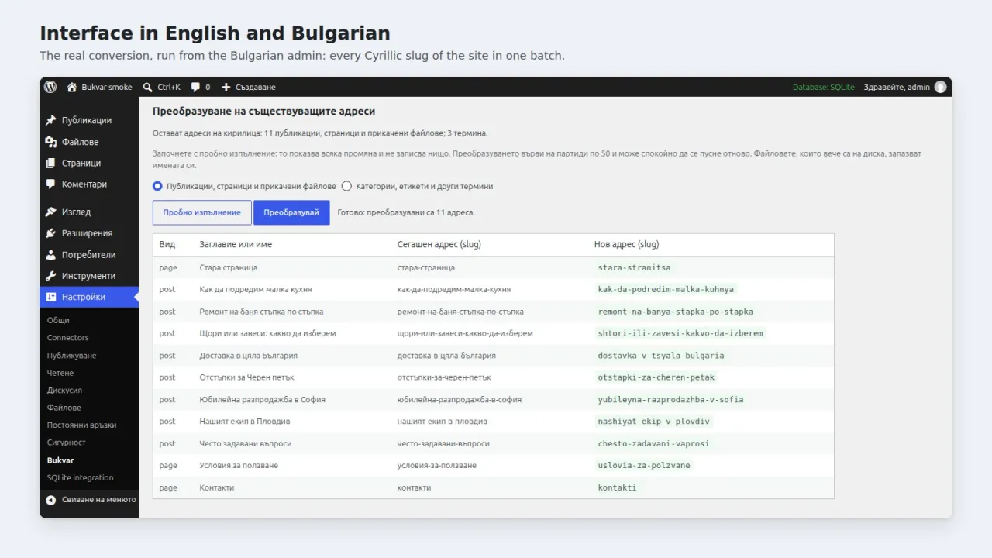Open the Bukvar smoke site home icon

(72, 87)
